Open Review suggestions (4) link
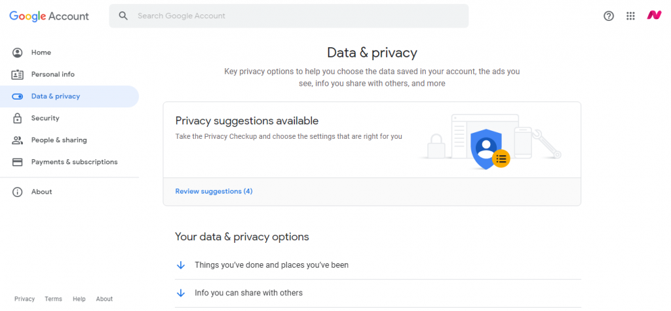 [x=214, y=191]
